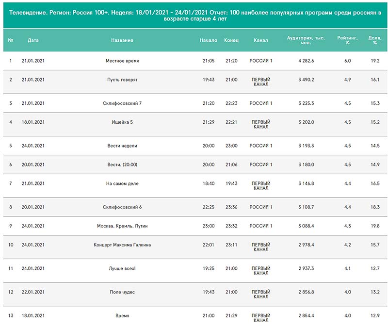
Task: Select the 'Поле чудес' row title
Action: [x=122, y=292]
